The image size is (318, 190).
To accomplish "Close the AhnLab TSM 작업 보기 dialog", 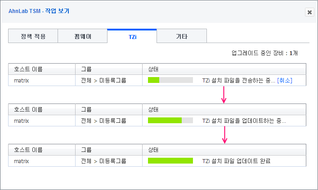I will [x=309, y=13].
